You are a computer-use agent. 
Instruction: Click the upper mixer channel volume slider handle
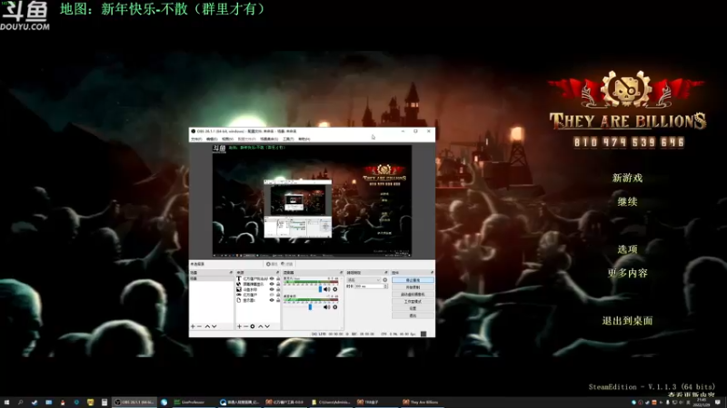tap(320, 289)
